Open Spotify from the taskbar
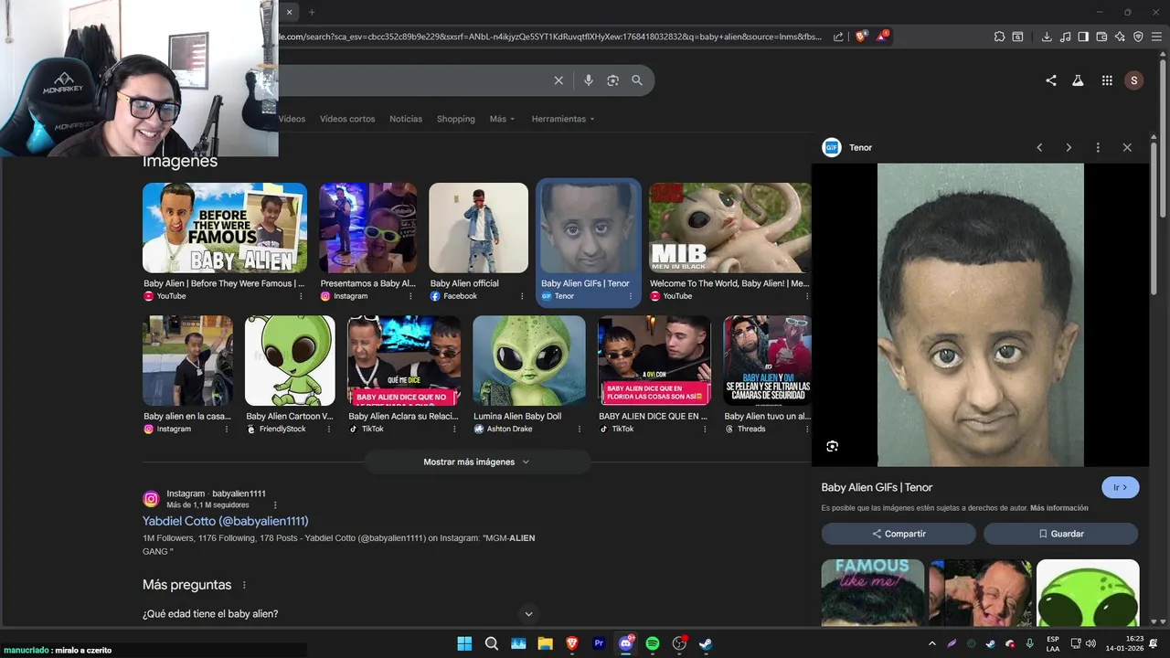The height and width of the screenshot is (658, 1170). coord(653,643)
